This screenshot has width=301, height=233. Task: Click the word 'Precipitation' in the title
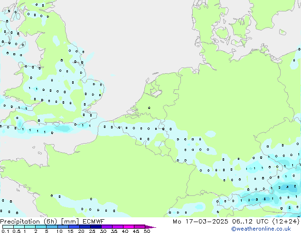[20, 222]
